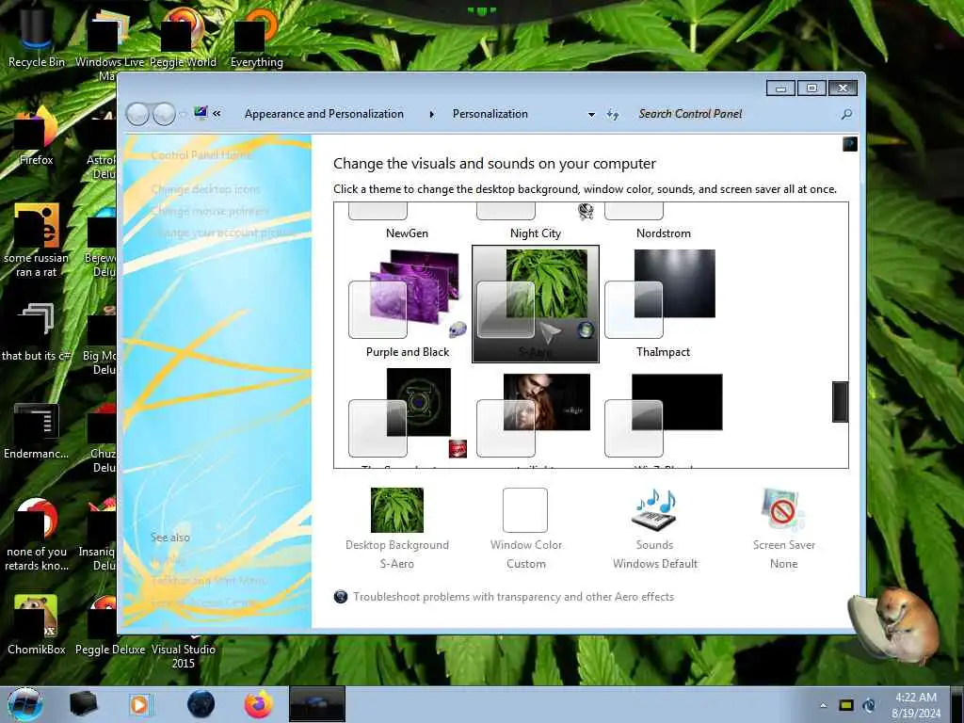This screenshot has height=723, width=964.
Task: Click the hamster desktop gadget
Action: (894, 627)
